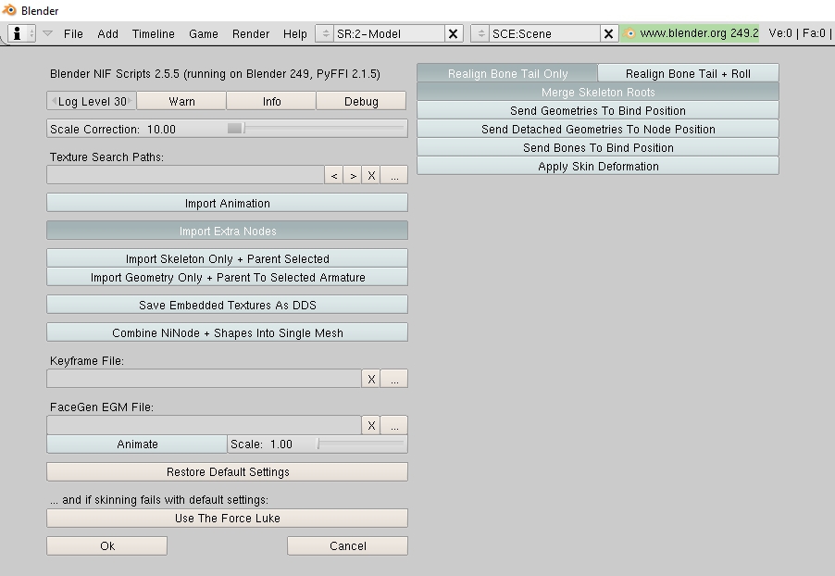Set log level to Debug
This screenshot has height=576, width=835.
coord(361,101)
